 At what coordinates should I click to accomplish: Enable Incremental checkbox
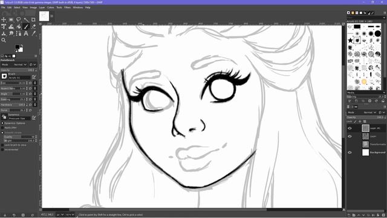pyautogui.click(x=2, y=150)
